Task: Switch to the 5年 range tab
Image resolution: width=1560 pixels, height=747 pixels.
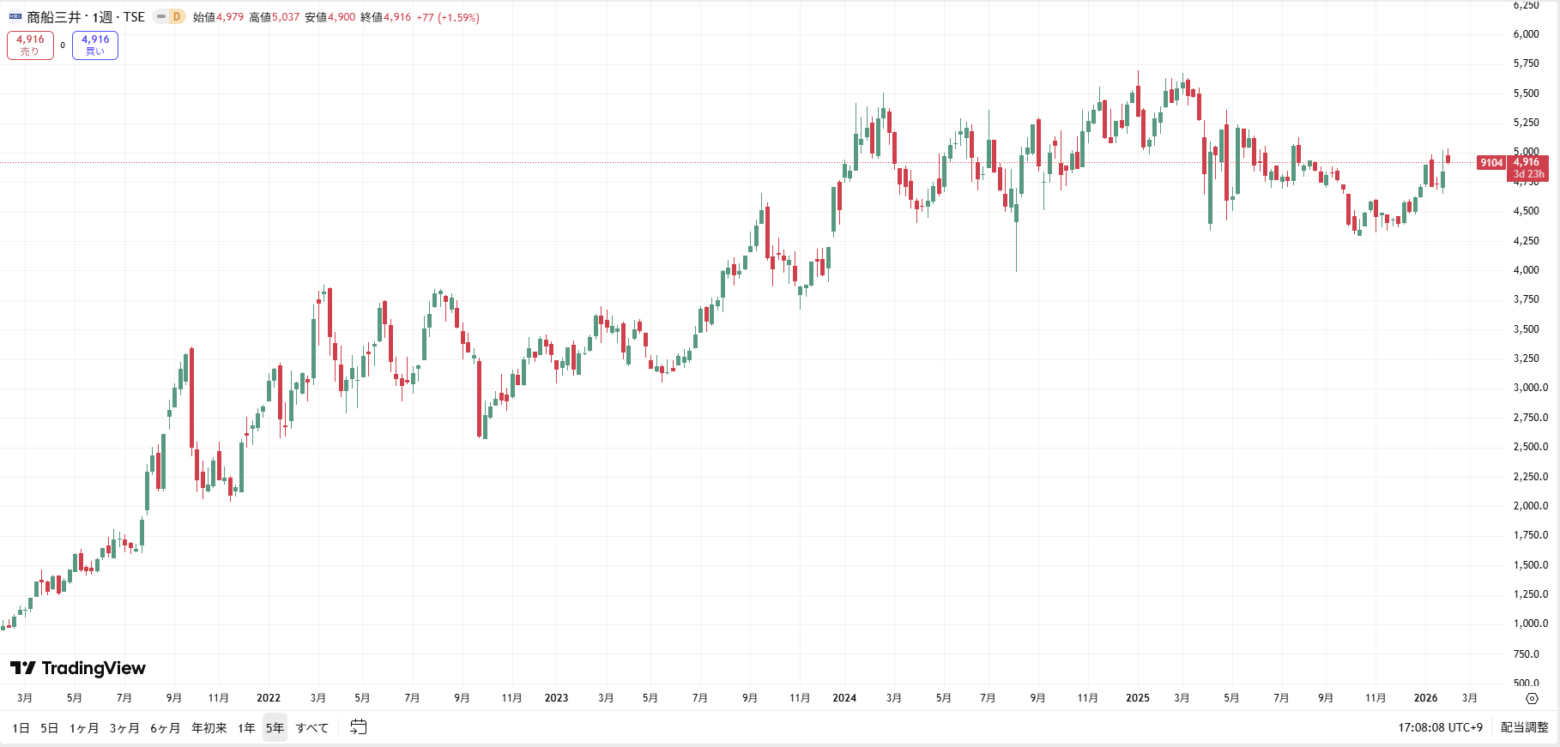Action: coord(275,728)
